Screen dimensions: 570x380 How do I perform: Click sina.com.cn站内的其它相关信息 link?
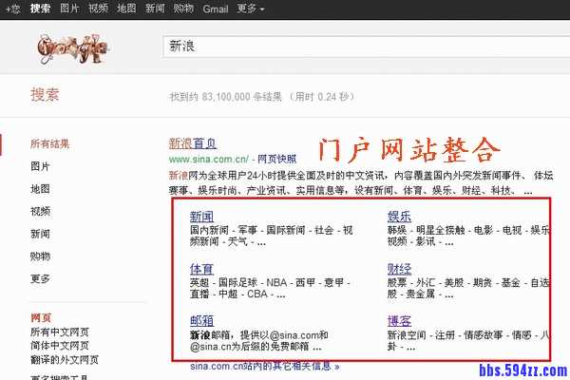pos(264,367)
